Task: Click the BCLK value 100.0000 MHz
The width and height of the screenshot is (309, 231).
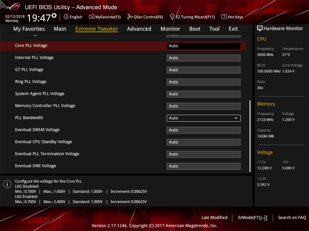Action: (269, 71)
